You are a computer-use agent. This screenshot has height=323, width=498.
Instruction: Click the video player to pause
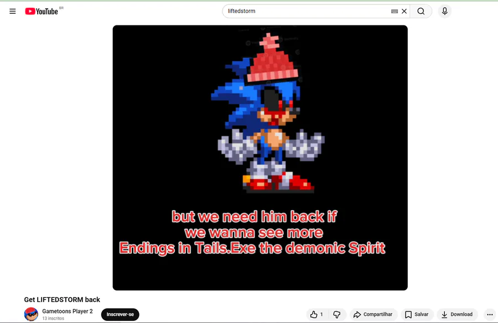260,158
